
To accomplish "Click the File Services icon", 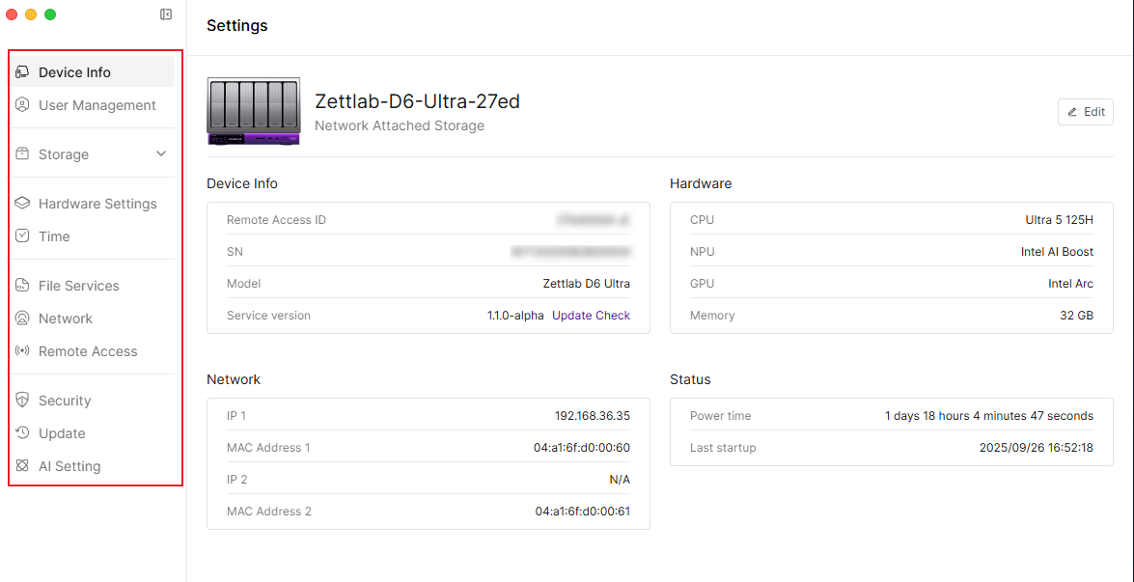I will point(22,286).
